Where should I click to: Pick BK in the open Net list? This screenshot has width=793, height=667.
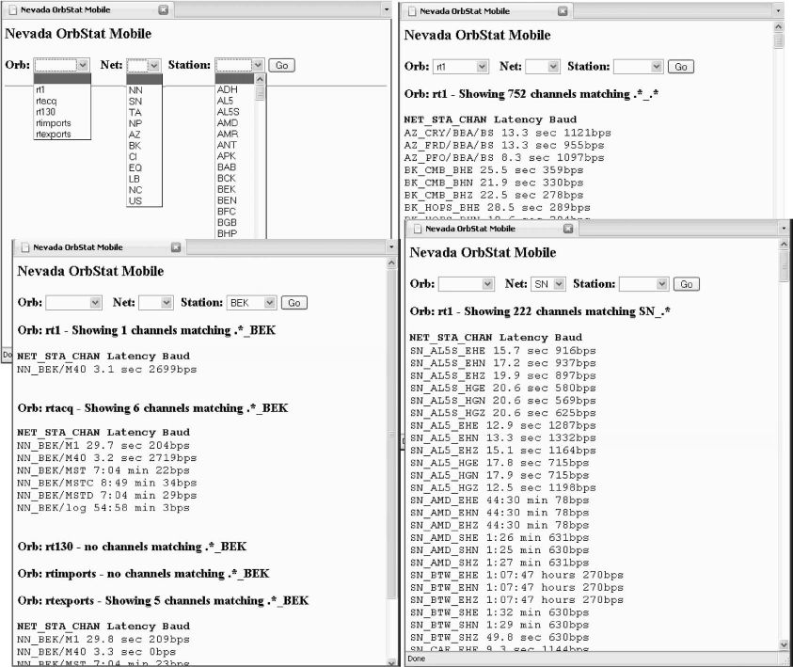tap(144, 146)
